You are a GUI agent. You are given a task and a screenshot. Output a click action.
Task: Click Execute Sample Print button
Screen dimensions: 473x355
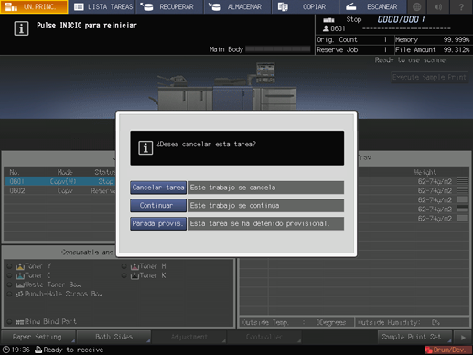pyautogui.click(x=429, y=77)
